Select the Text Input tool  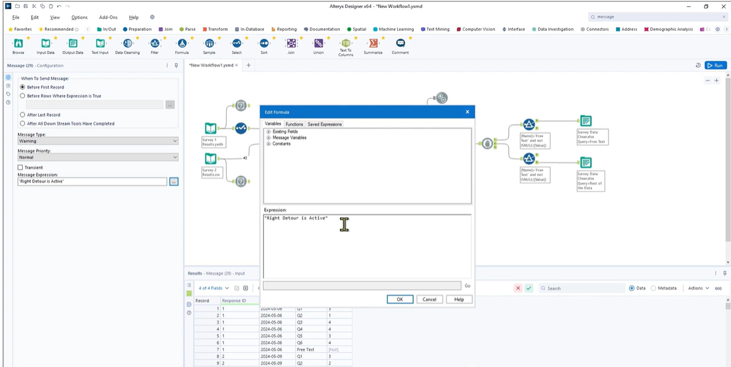[100, 43]
